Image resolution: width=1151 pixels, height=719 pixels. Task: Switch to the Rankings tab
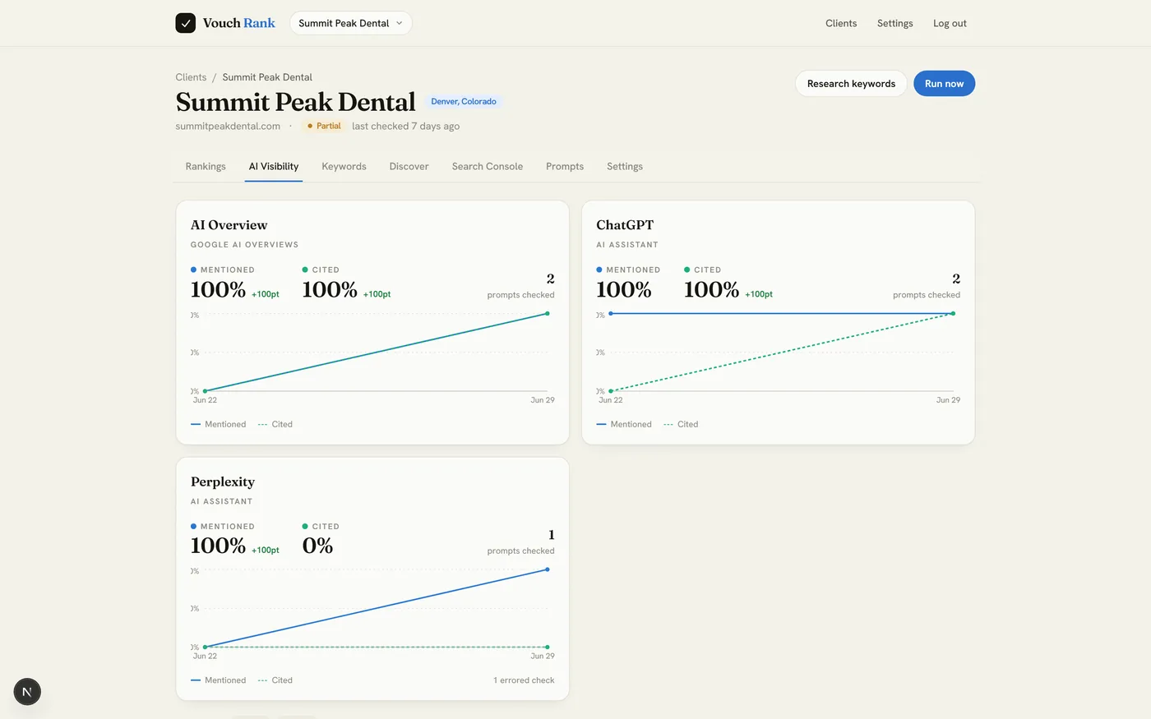pyautogui.click(x=206, y=166)
